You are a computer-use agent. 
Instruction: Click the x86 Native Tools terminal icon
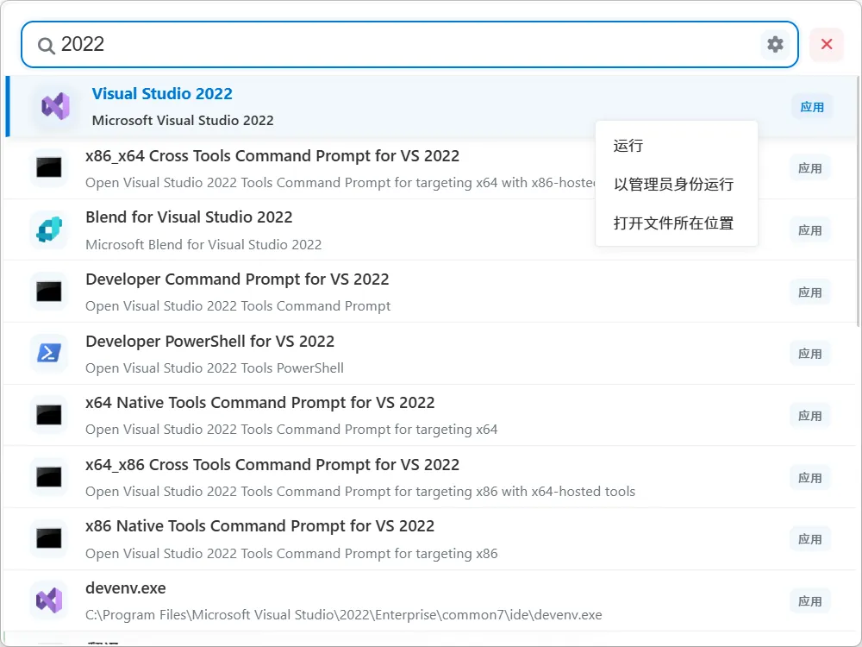tap(49, 538)
